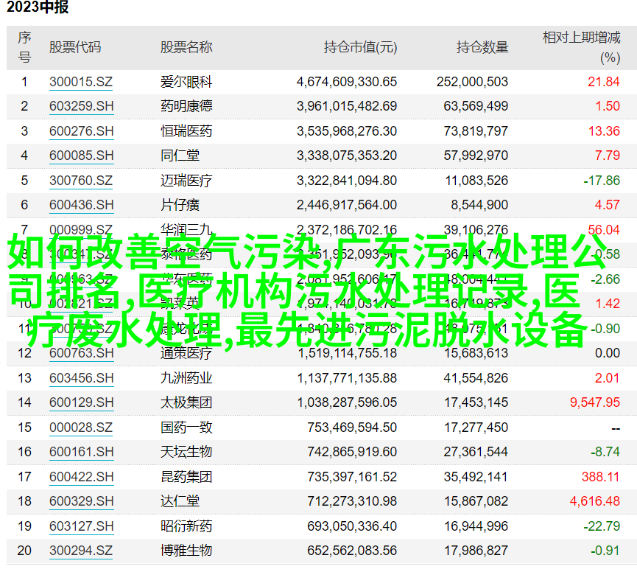Select market value 3,961,015,482.69

pyautogui.click(x=347, y=107)
